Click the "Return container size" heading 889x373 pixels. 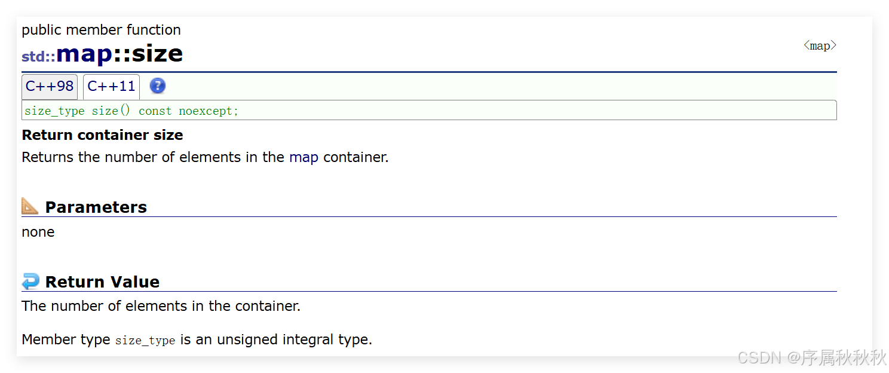click(x=102, y=135)
